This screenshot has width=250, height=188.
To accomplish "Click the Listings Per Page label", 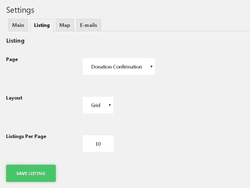I will coord(26,136).
